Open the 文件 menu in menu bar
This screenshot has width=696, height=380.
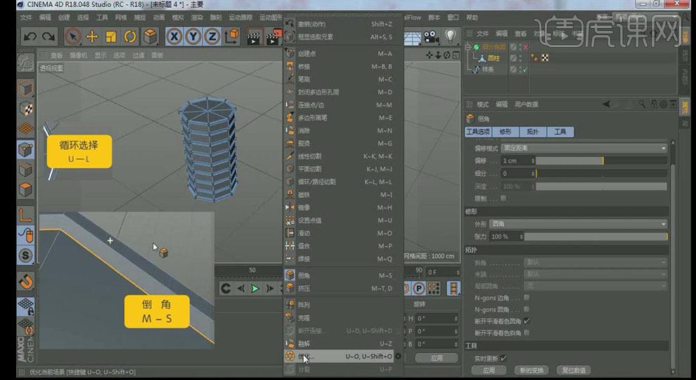click(26, 18)
